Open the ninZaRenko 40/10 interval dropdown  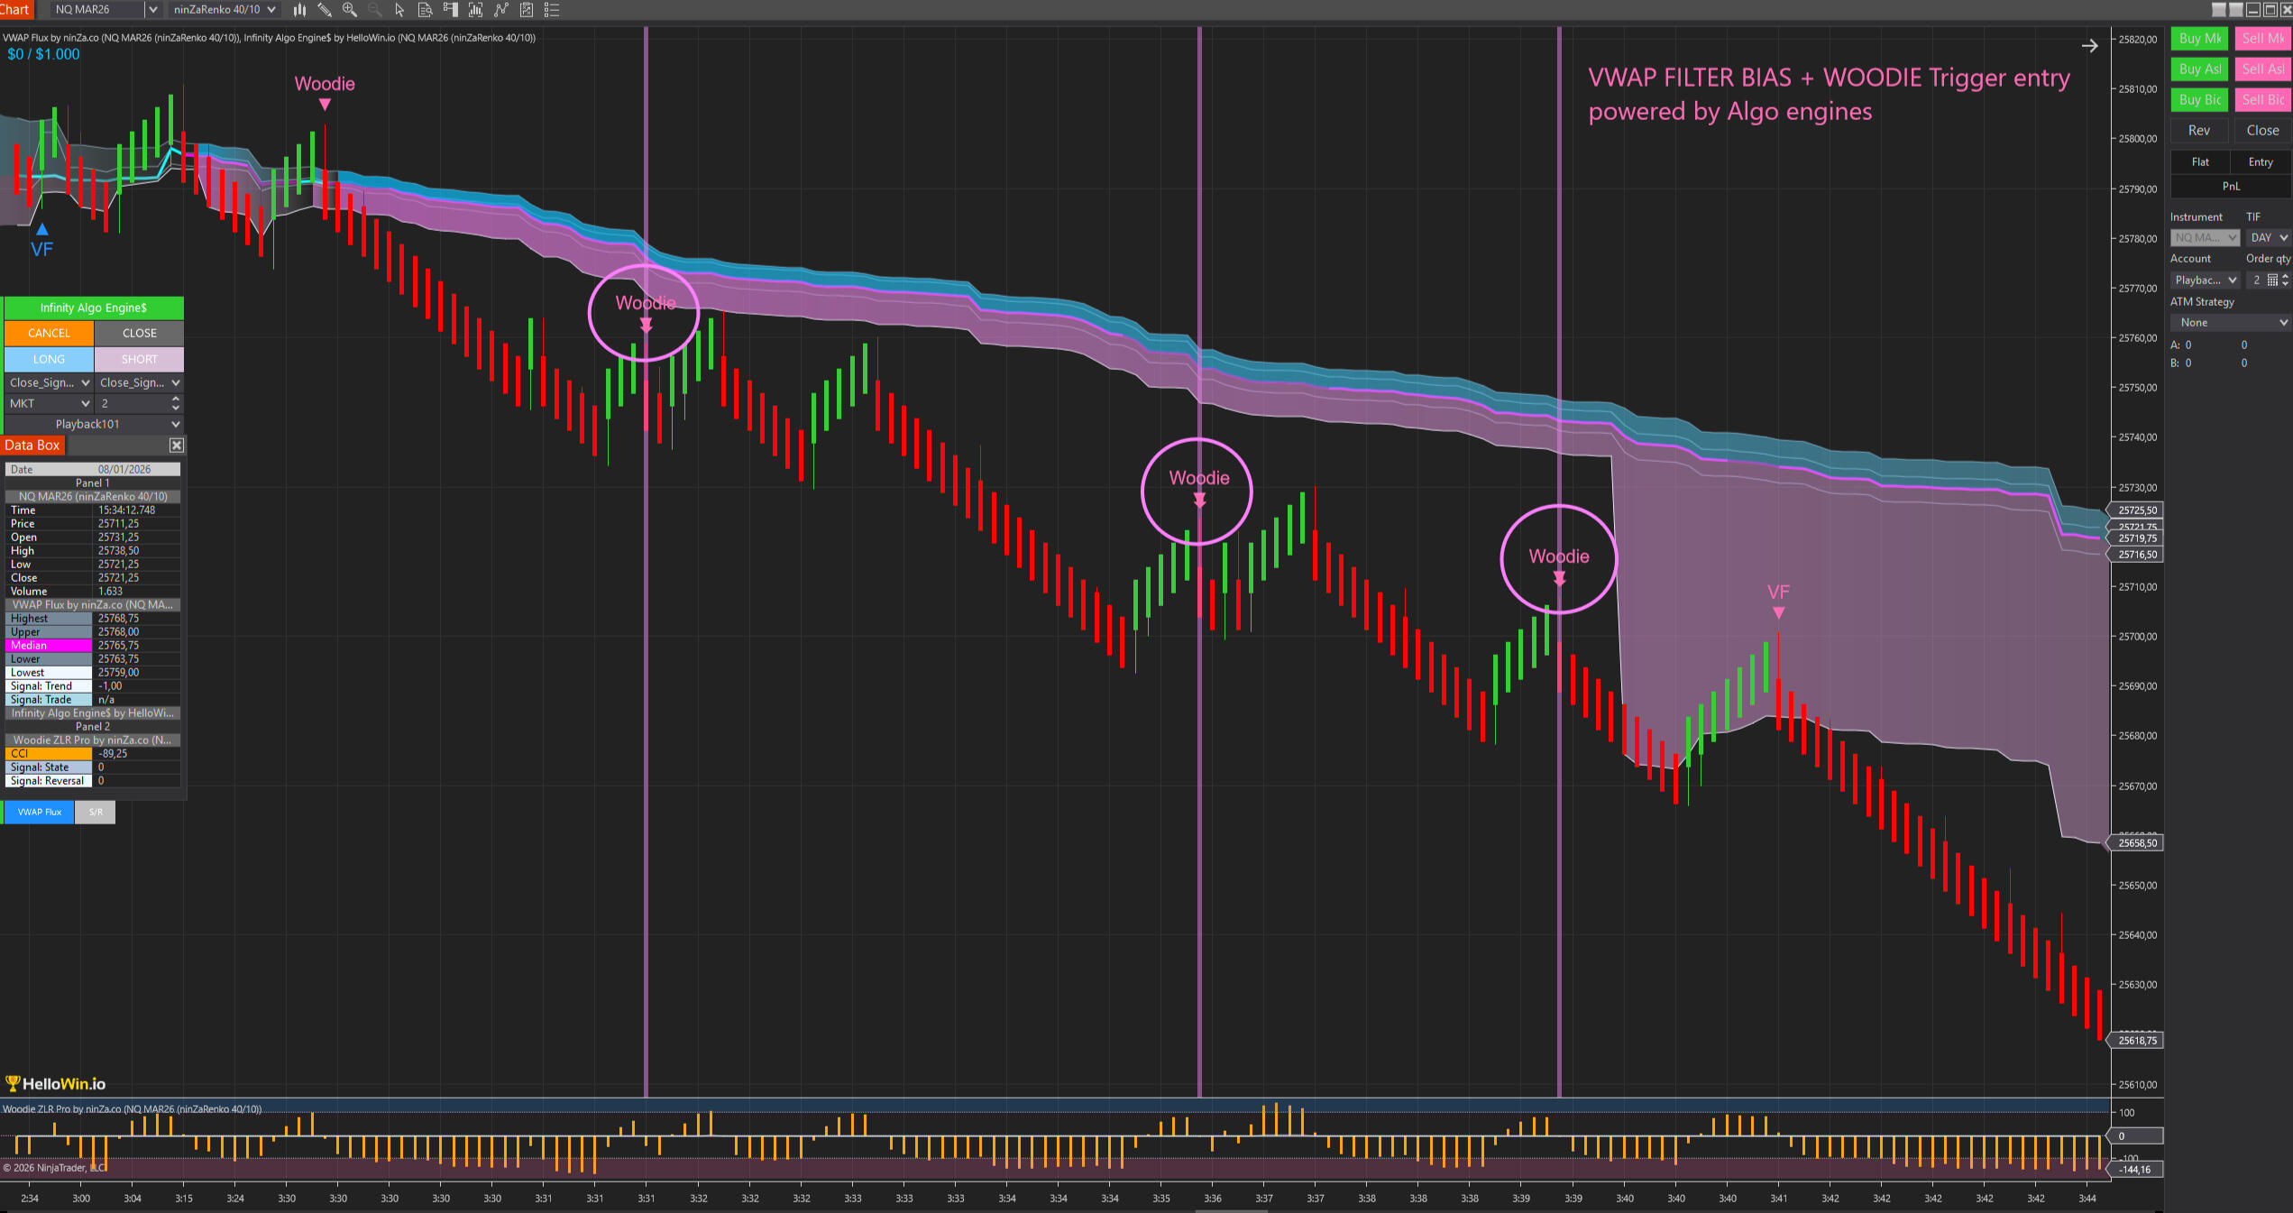[271, 10]
